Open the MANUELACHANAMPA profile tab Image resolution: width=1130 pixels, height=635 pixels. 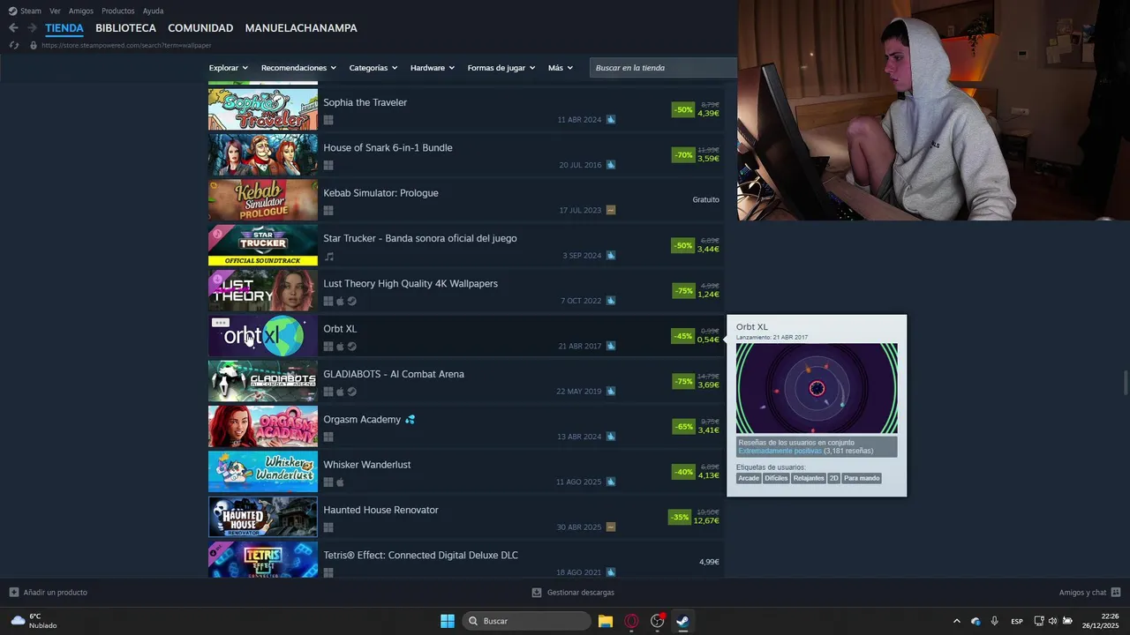pos(301,28)
